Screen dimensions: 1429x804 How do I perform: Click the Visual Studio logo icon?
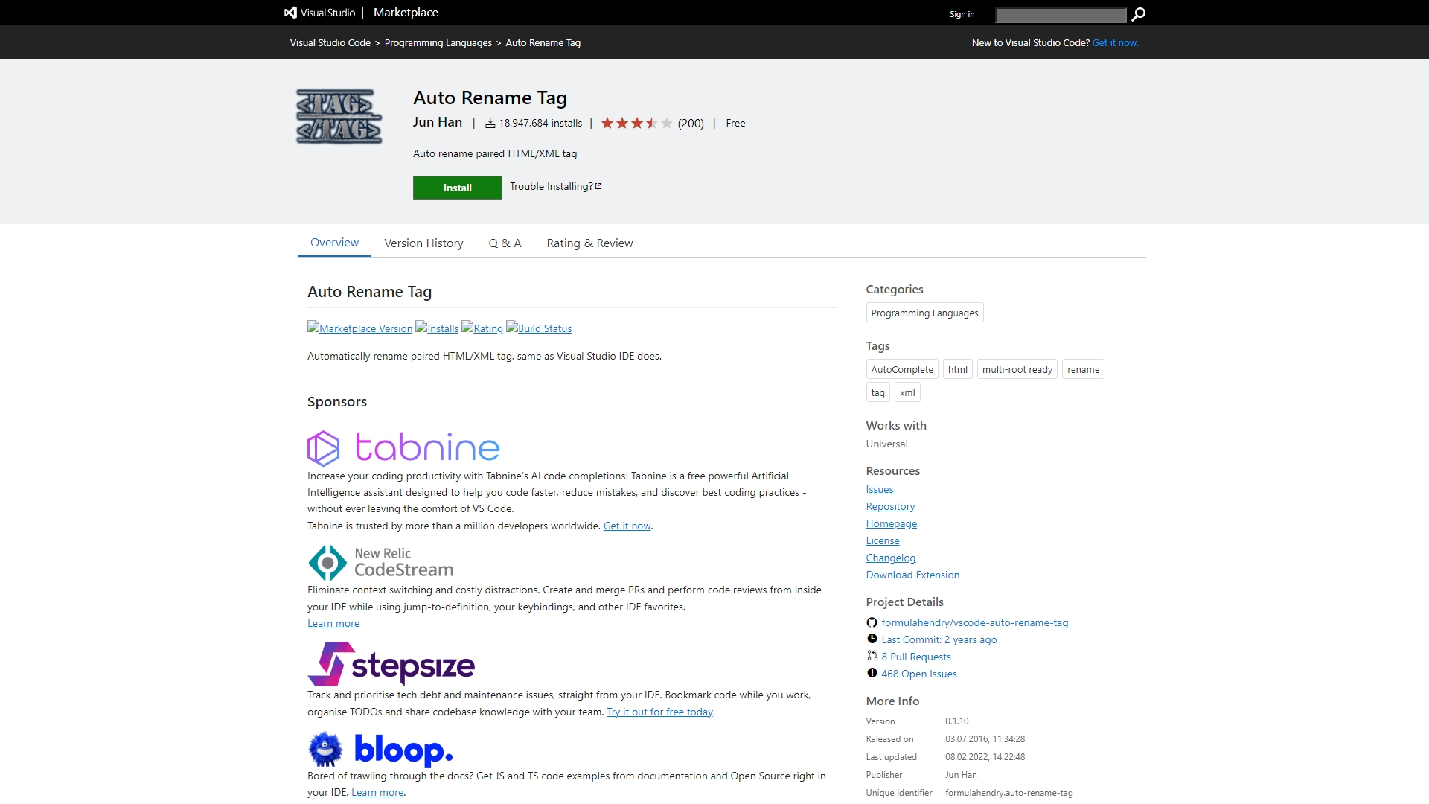[290, 13]
